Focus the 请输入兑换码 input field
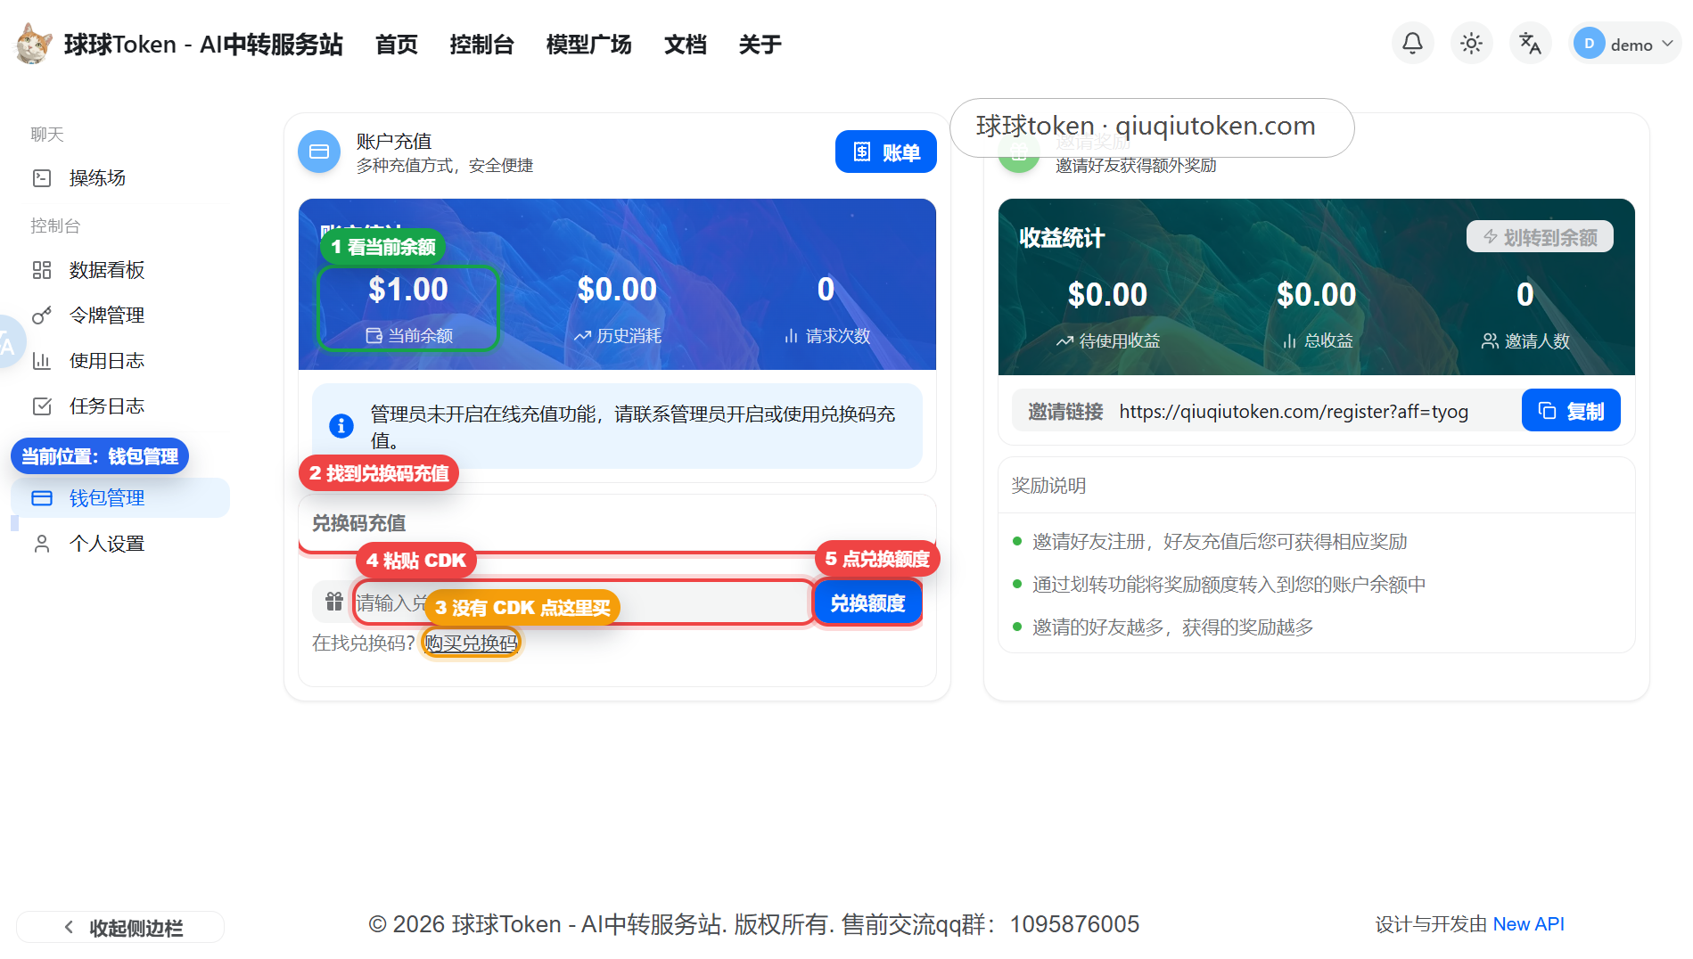The image size is (1693, 959). (583, 603)
